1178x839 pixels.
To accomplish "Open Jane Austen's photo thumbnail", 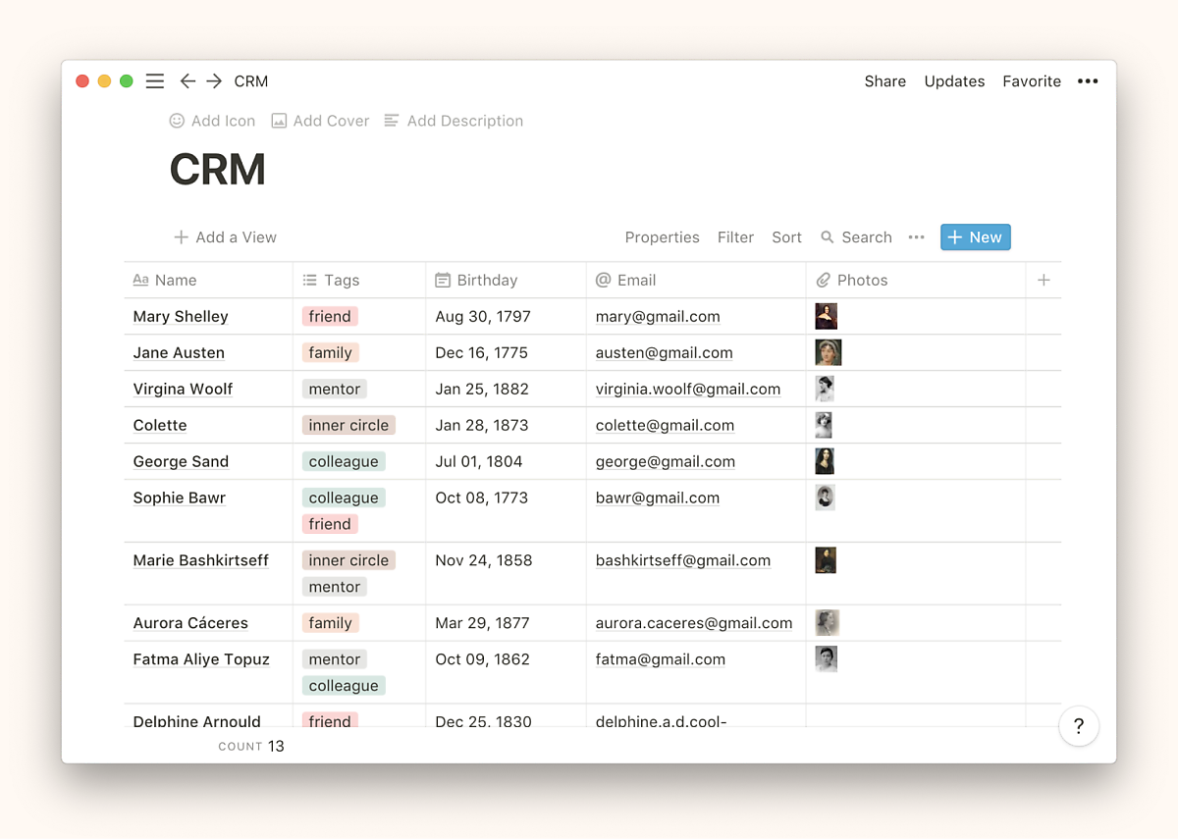I will (828, 352).
